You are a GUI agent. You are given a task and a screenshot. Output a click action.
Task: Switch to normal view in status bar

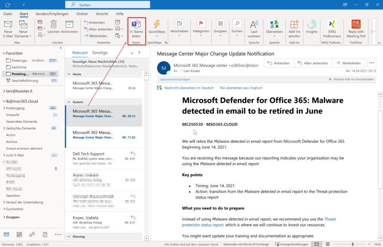point(316,244)
